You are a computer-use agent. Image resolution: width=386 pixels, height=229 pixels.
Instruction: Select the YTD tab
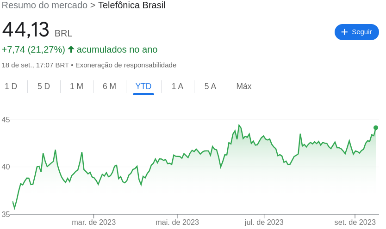(x=143, y=86)
